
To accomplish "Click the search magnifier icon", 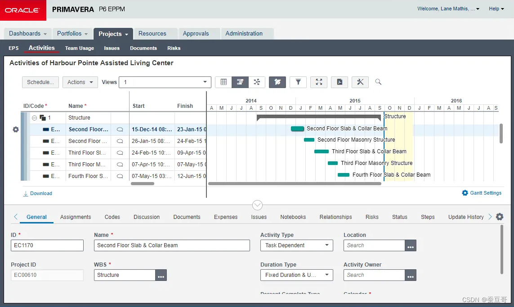I will click(378, 82).
